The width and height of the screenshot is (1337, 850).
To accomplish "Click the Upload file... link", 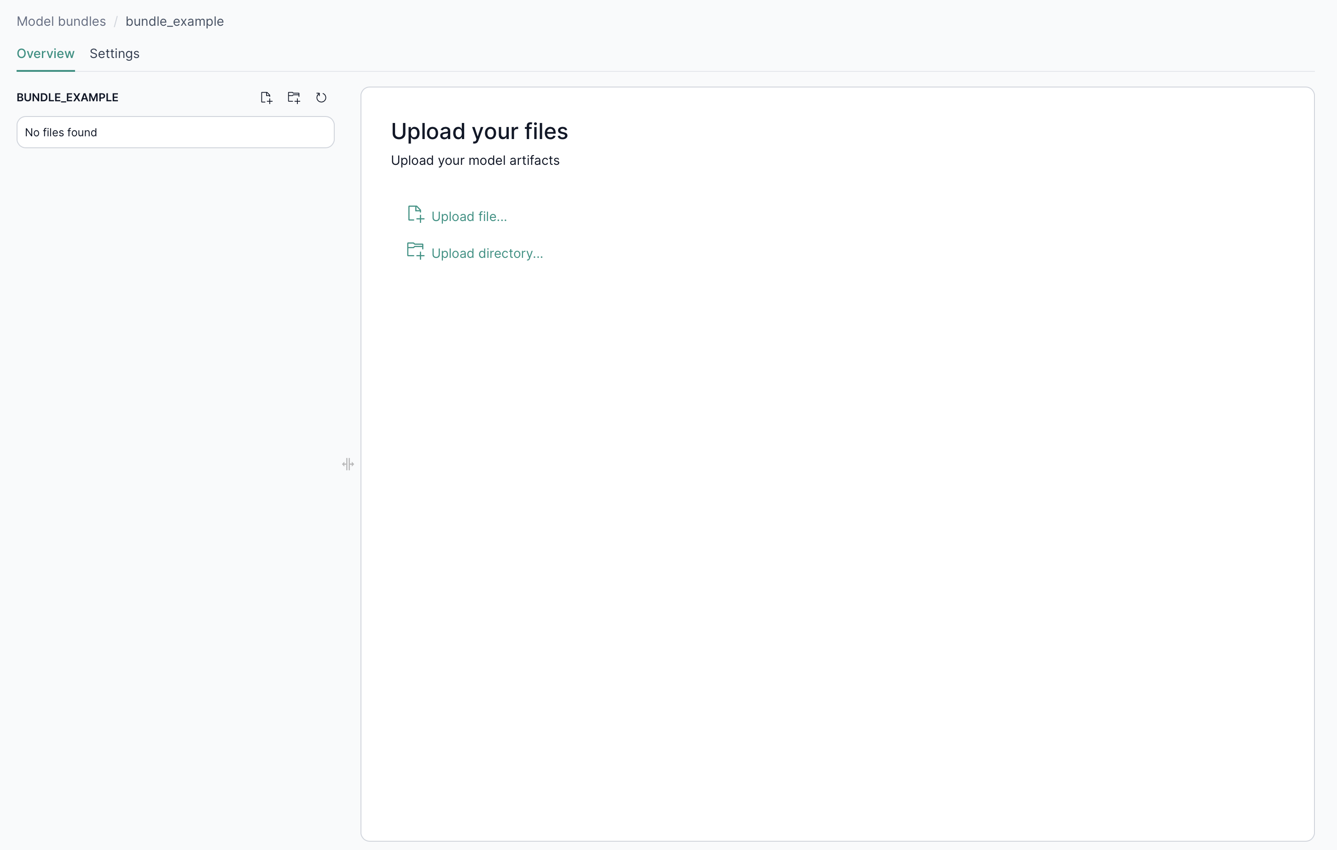I will (x=469, y=216).
